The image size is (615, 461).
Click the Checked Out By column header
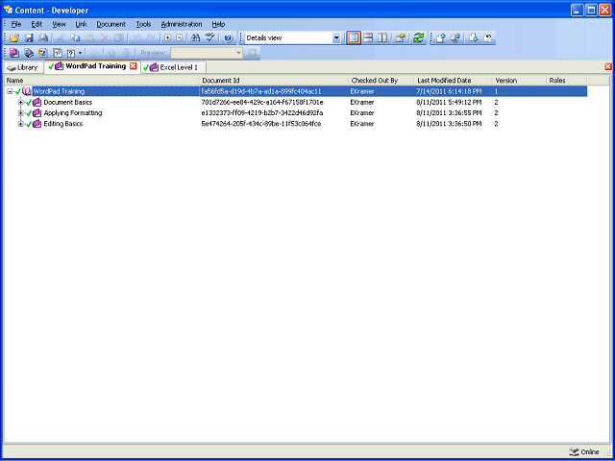(x=381, y=81)
